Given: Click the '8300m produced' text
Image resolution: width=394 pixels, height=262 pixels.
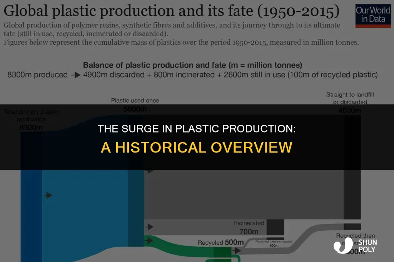Looking at the screenshot, I should coord(37,75).
